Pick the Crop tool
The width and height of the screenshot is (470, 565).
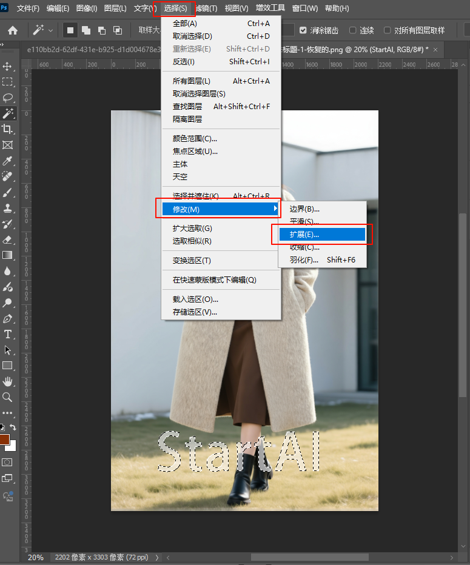pos(8,129)
